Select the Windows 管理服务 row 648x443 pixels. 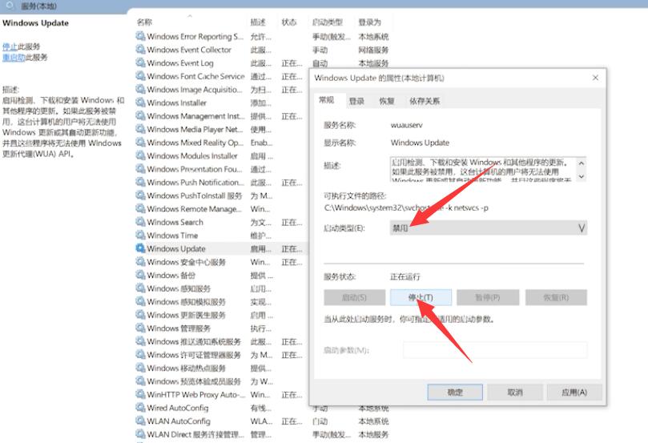(x=221, y=328)
